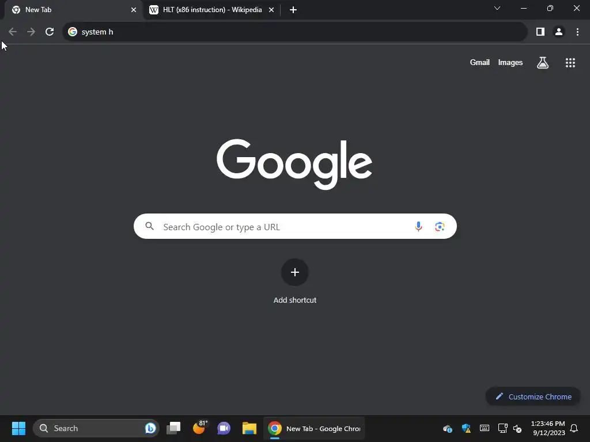Open the Search Labs flask icon
Image resolution: width=590 pixels, height=442 pixels.
coord(543,62)
